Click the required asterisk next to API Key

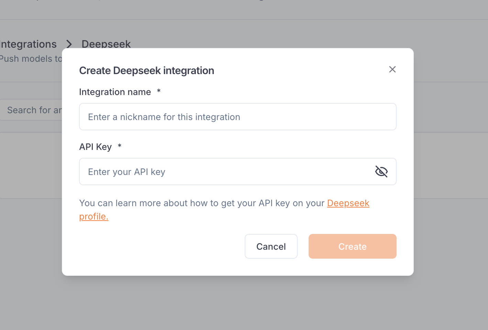(120, 146)
